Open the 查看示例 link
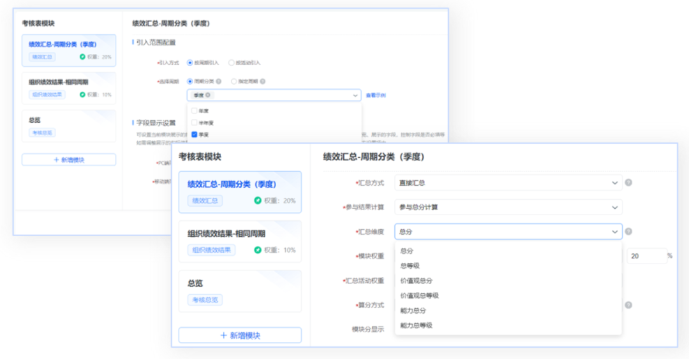The height and width of the screenshot is (359, 689). tap(375, 95)
